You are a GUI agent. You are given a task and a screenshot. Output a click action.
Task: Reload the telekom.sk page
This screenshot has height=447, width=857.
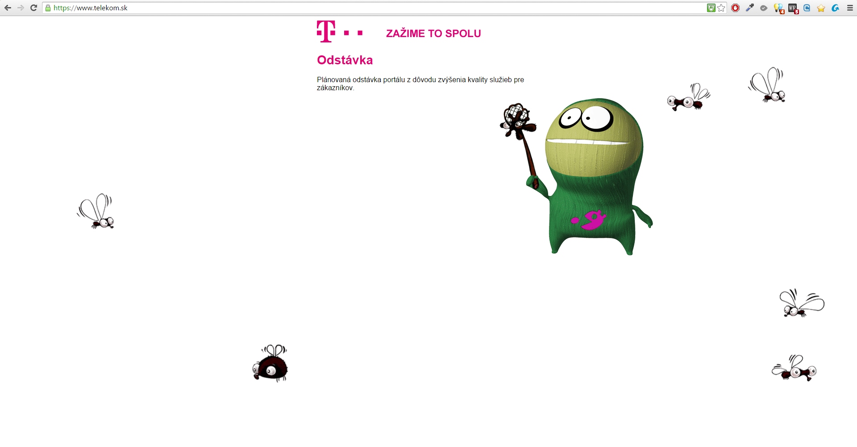click(x=33, y=8)
